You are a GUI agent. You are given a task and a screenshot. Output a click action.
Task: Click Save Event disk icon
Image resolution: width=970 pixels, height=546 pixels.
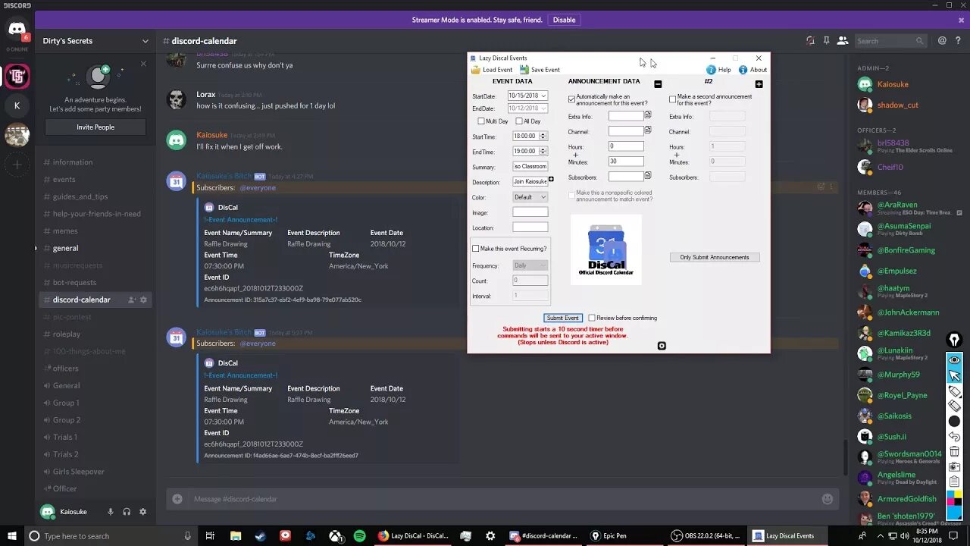[x=525, y=70]
